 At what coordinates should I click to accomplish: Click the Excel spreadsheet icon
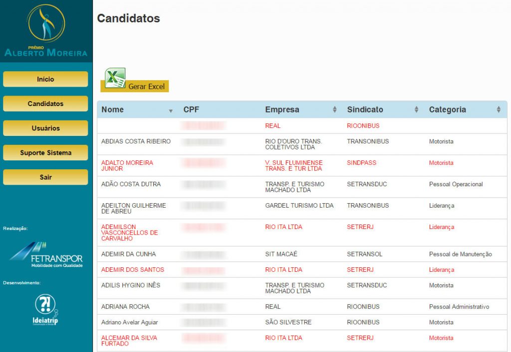115,78
